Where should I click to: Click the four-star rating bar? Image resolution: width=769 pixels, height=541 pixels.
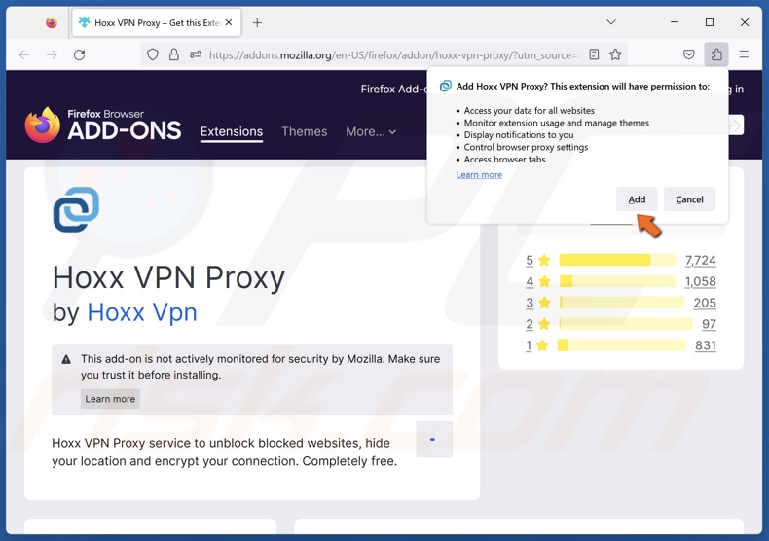pyautogui.click(x=617, y=281)
